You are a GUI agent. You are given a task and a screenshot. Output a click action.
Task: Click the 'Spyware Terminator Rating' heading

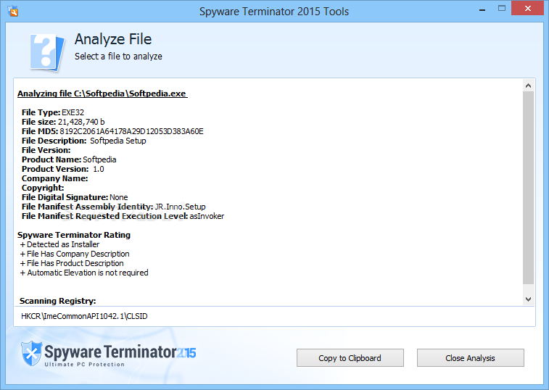pos(74,235)
